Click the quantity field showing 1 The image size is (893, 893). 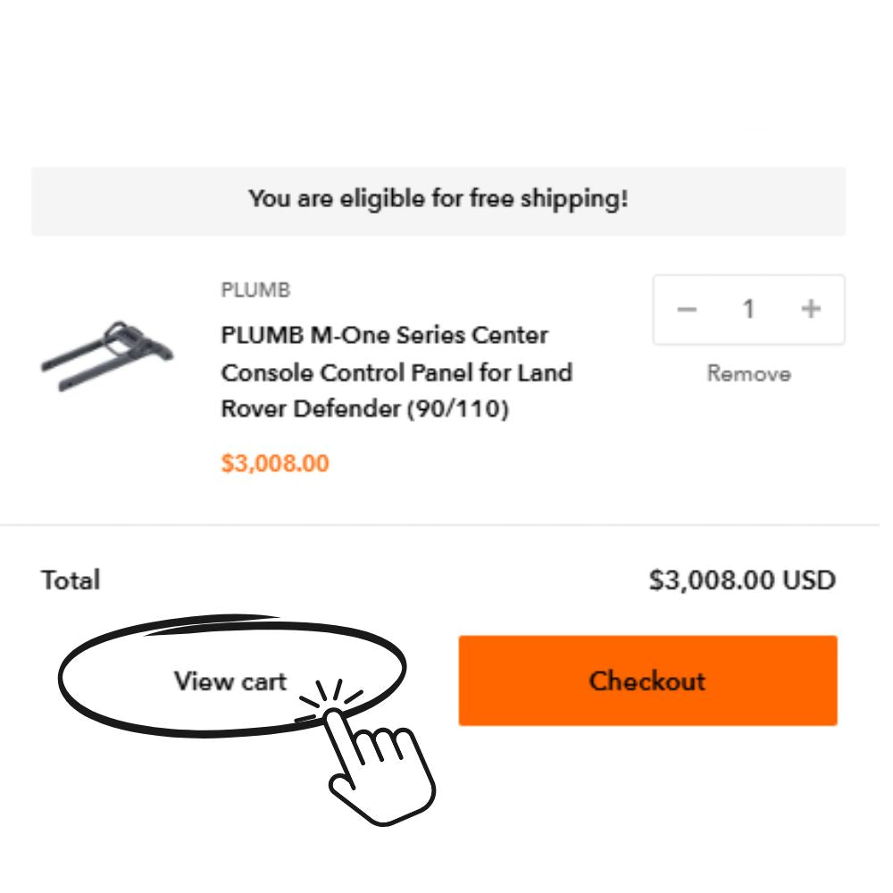point(748,309)
